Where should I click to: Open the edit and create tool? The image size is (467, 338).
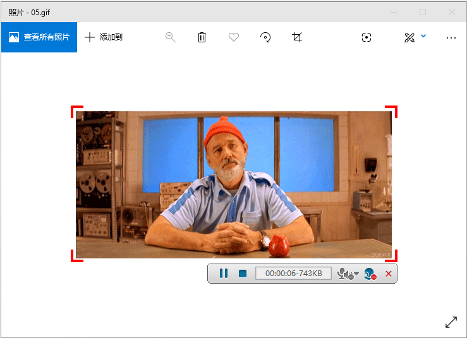point(409,37)
